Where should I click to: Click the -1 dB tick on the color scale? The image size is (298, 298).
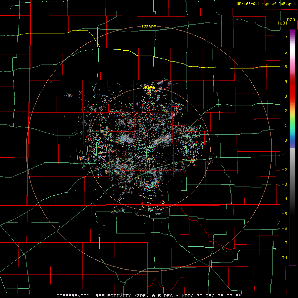(x=284, y=155)
